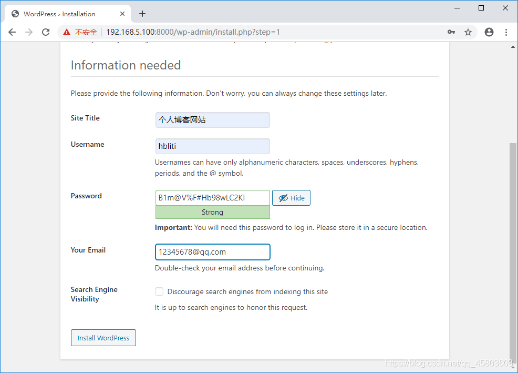Screen dimensions: 518x373
Task: Minimize the Chrome window
Action: [457, 8]
